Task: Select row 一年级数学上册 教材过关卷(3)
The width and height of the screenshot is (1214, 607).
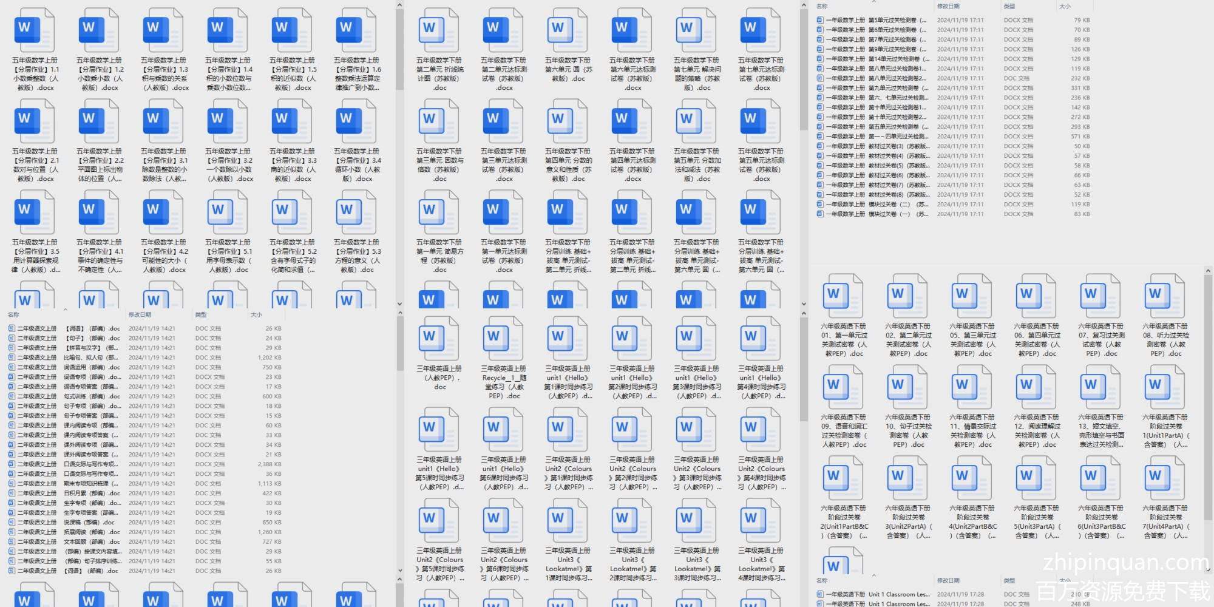Action: 954,146
